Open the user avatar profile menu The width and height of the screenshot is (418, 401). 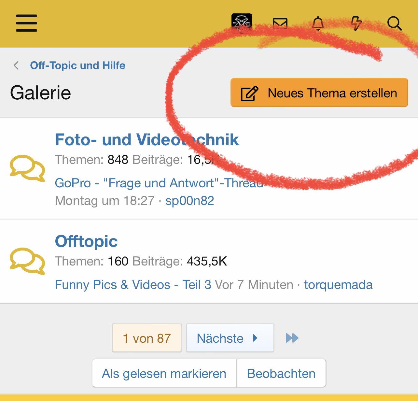(x=242, y=23)
